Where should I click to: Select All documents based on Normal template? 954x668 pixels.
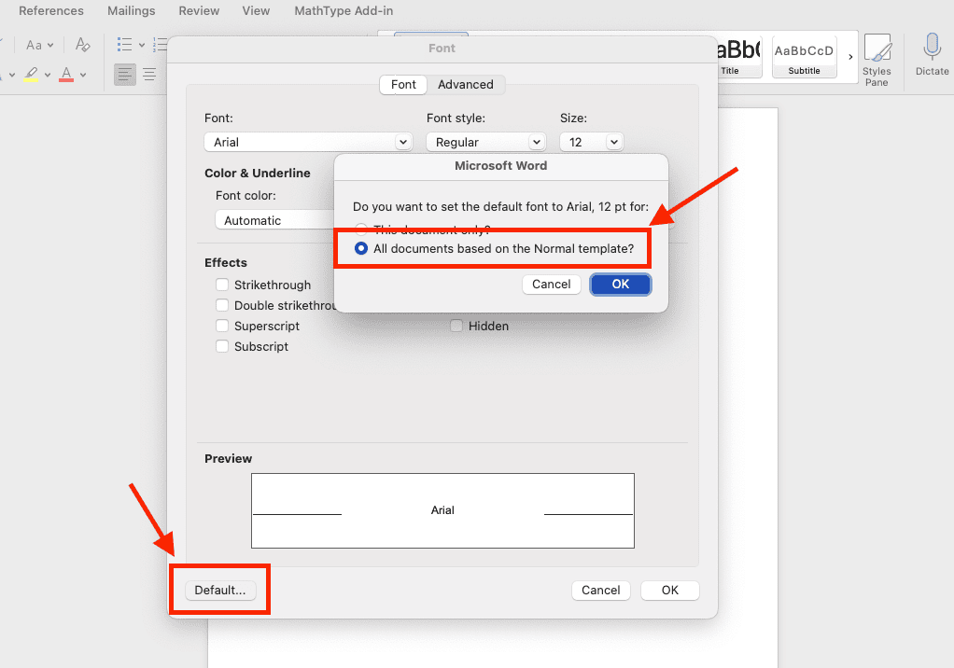click(361, 248)
